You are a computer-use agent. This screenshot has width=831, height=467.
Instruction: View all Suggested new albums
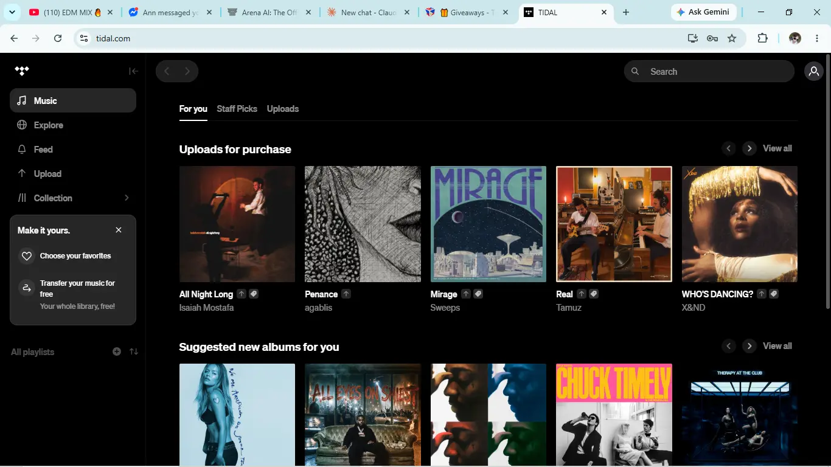point(777,346)
